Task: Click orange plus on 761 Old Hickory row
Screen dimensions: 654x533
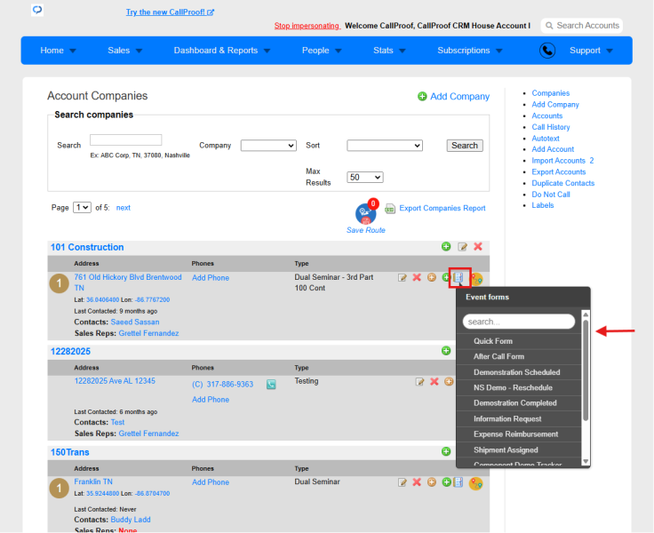Action: (x=432, y=277)
